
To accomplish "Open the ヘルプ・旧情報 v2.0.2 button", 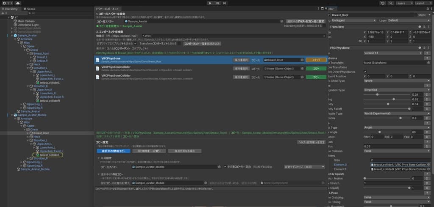I will point(312,142).
